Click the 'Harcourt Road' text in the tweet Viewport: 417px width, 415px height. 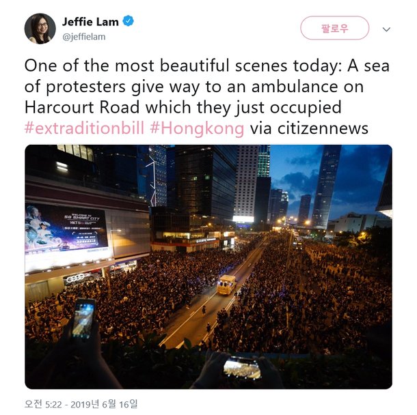[x=82, y=108]
